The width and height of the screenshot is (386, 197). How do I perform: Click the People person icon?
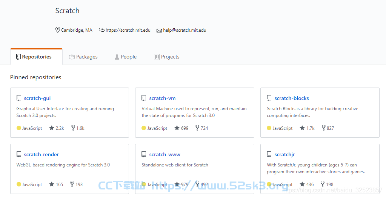click(117, 57)
